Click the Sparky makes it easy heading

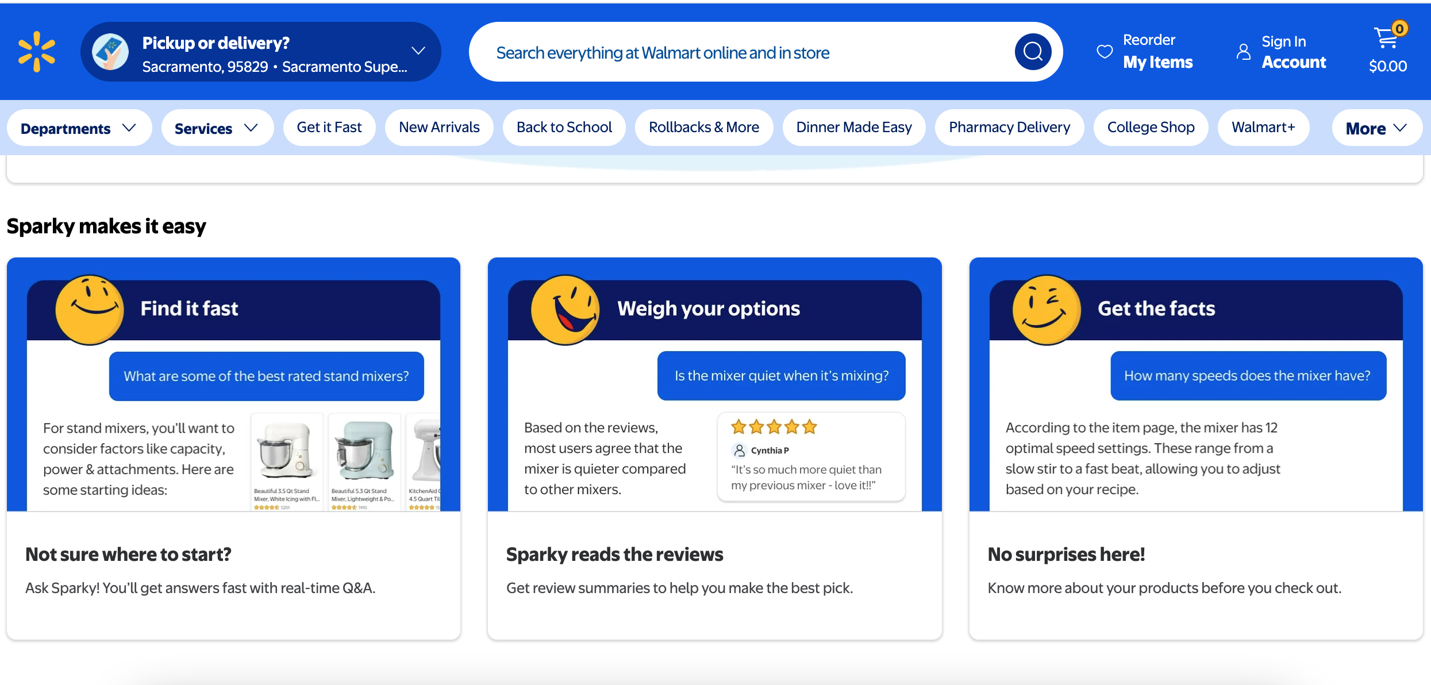106,226
